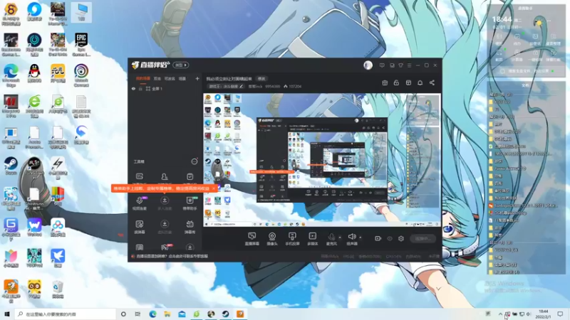Screen dimensions: 570x320
Task: Switch to the 可改名 scene tab
Action: point(170,78)
